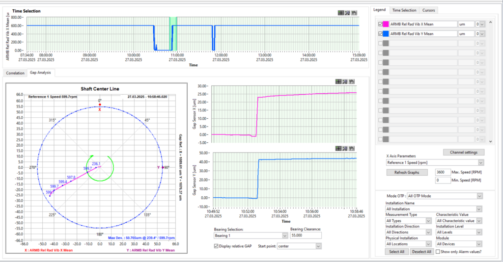This screenshot has width=503, height=262.
Task: Click the um unit field of Y Mean row
Action: 466,34
